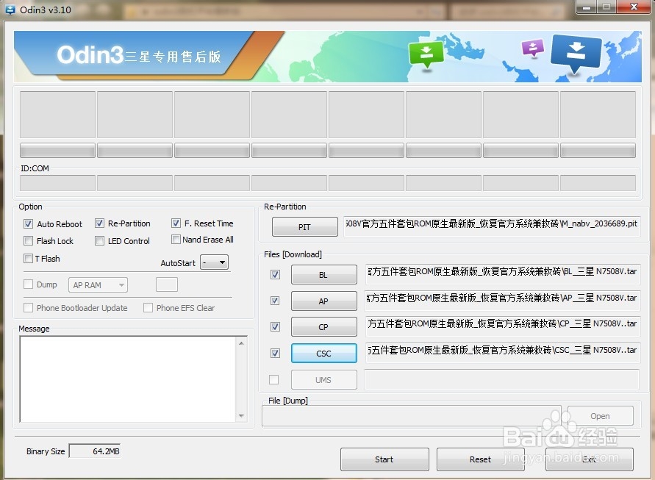Click the Binary Size 64.2MB value field
655x480 pixels.
pyautogui.click(x=95, y=451)
